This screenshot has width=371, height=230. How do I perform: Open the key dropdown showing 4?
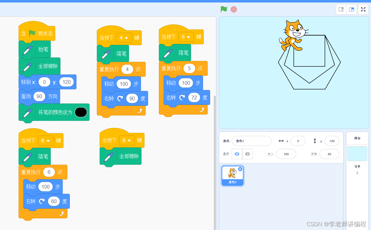click(124, 38)
